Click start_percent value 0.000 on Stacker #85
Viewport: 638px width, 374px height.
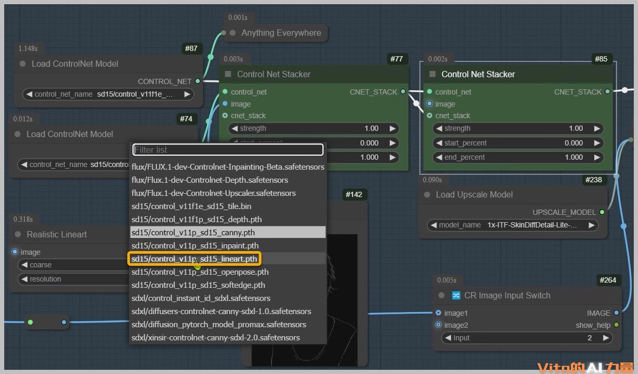(574, 143)
